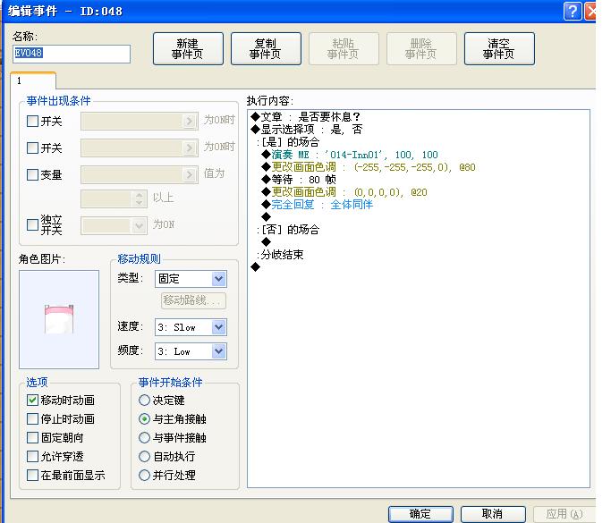Click the 取消 button
Viewport: 611px width, 523px height.
493,514
